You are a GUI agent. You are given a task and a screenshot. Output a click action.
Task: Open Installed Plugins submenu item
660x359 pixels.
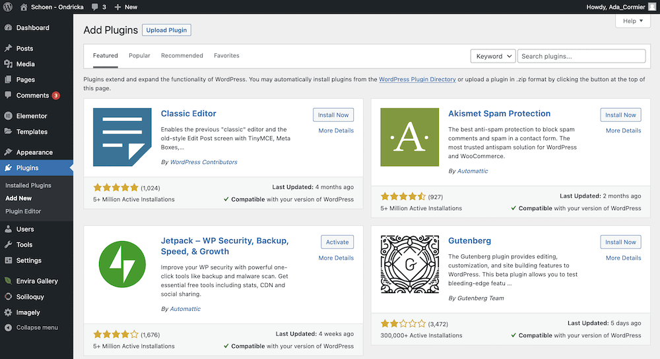(28, 185)
